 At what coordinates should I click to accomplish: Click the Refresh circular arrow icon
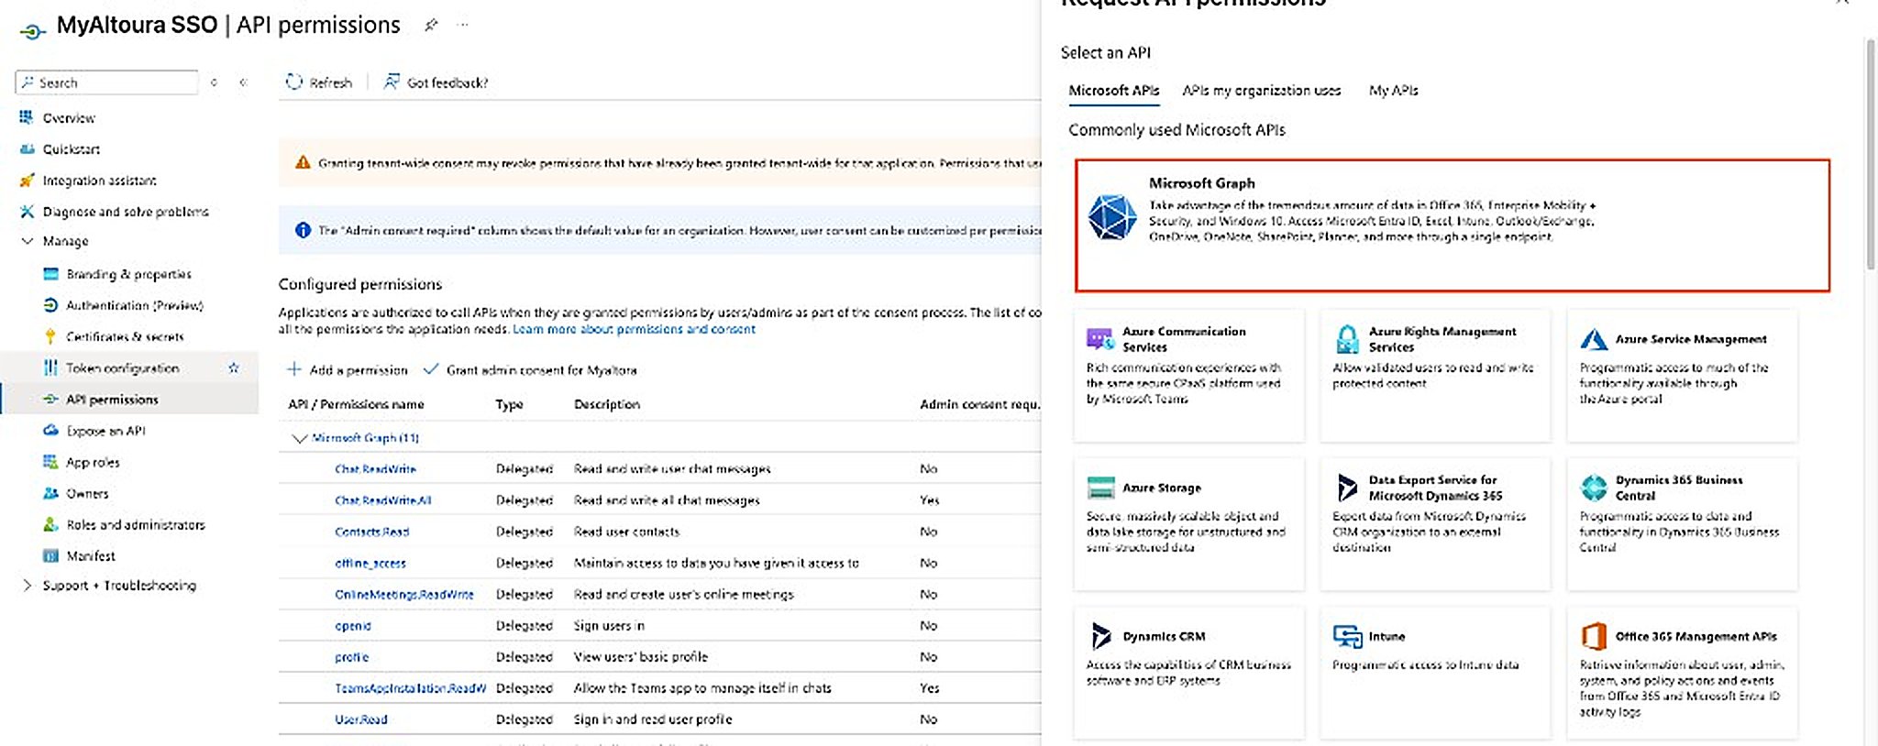point(294,82)
